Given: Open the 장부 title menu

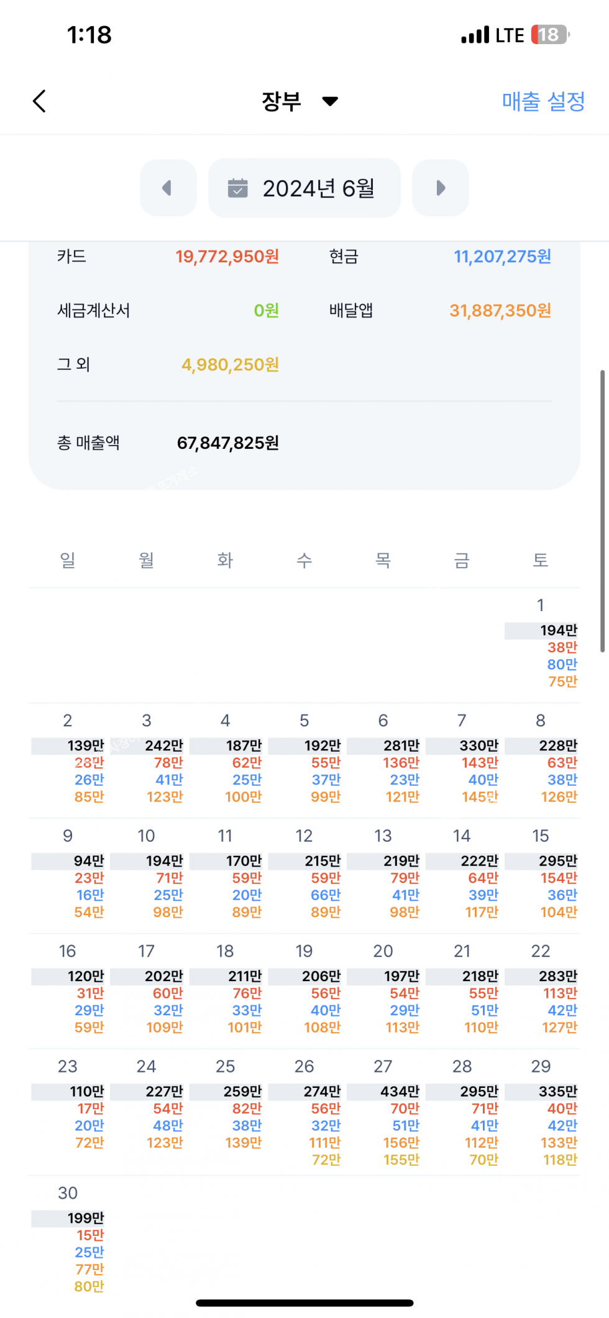Looking at the screenshot, I should tap(282, 101).
